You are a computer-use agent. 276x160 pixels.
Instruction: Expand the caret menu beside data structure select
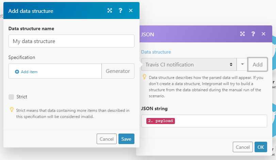click(x=242, y=64)
